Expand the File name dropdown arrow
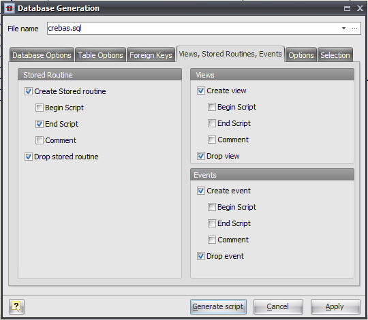Screen dimensions: 368x320 [343, 29]
